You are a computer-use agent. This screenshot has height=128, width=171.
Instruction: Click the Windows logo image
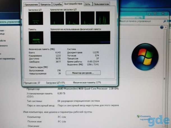145,57
